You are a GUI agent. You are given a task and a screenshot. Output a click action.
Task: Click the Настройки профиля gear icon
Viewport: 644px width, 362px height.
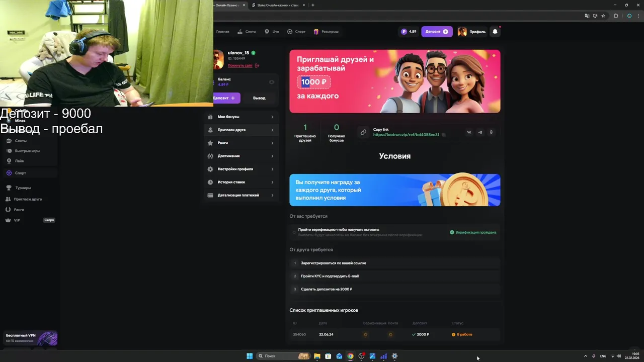[x=210, y=169]
